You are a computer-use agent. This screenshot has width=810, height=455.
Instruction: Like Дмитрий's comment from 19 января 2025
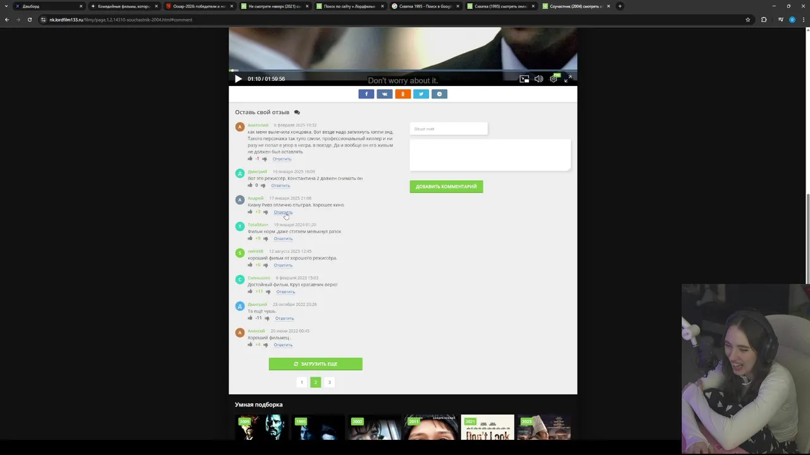tap(250, 185)
